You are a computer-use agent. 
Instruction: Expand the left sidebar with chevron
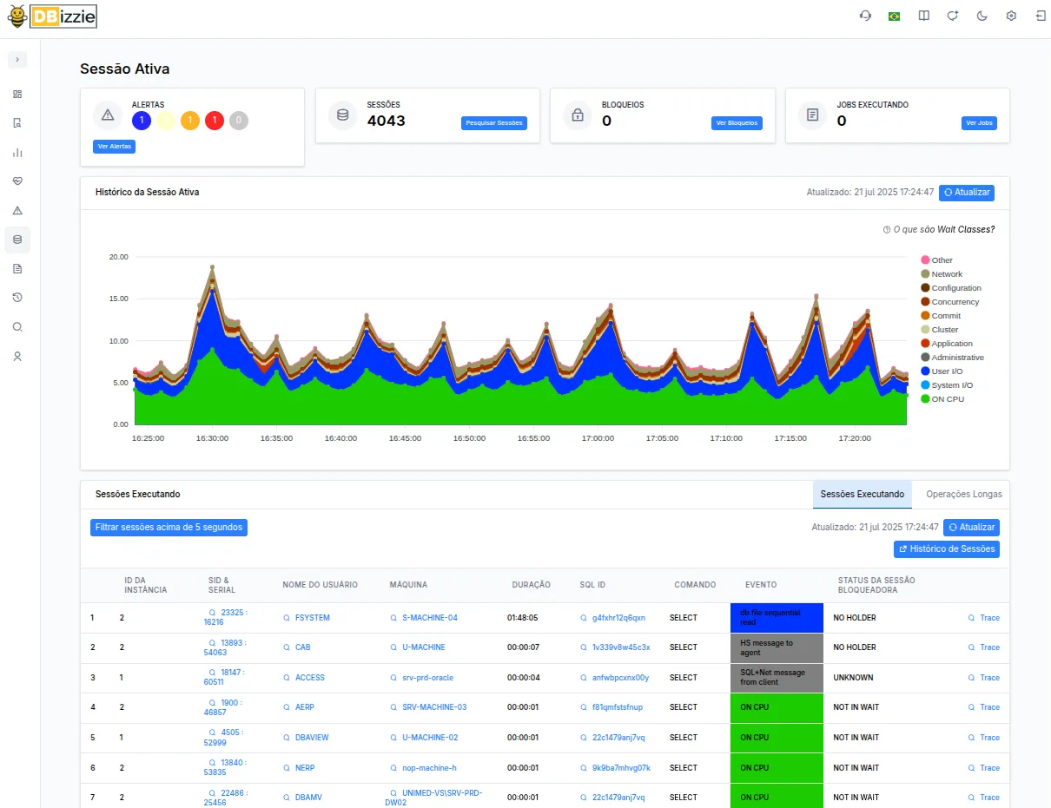pos(17,59)
